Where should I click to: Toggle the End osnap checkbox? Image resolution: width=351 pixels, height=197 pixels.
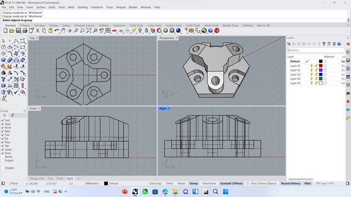tap(3, 120)
